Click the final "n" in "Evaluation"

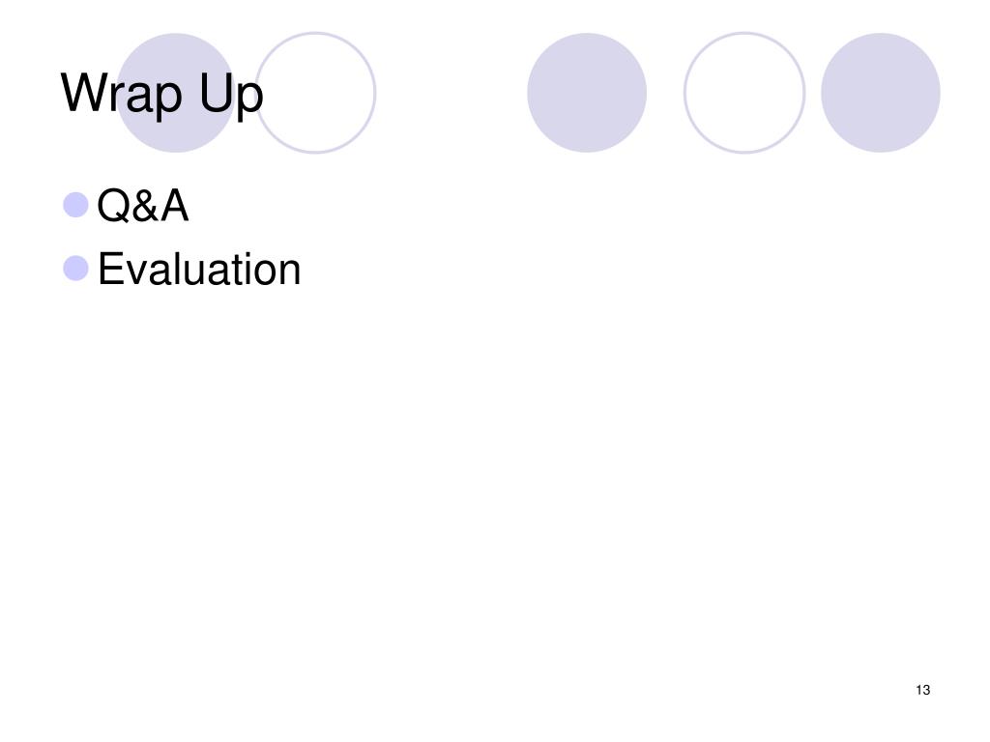289,273
